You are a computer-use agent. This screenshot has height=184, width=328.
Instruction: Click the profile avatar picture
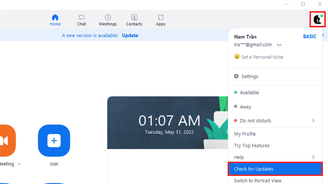[317, 19]
